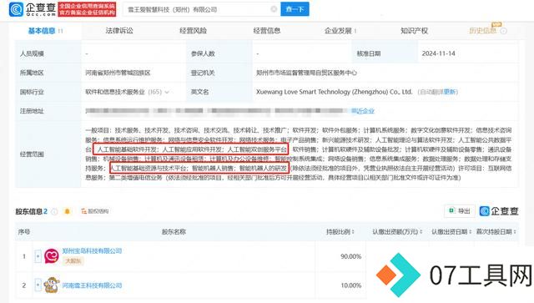Clear the search box with the X icon
The image size is (534, 303).
point(274,9)
